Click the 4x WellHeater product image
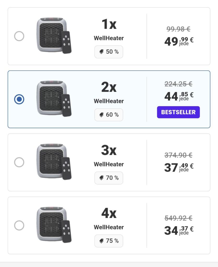The height and width of the screenshot is (267, 218). 53,225
